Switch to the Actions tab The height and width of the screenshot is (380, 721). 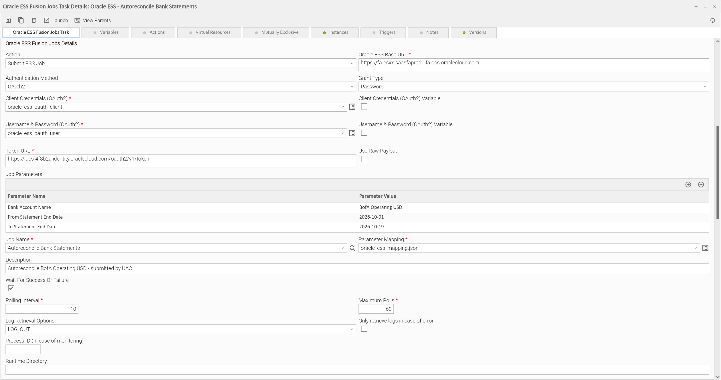point(153,32)
